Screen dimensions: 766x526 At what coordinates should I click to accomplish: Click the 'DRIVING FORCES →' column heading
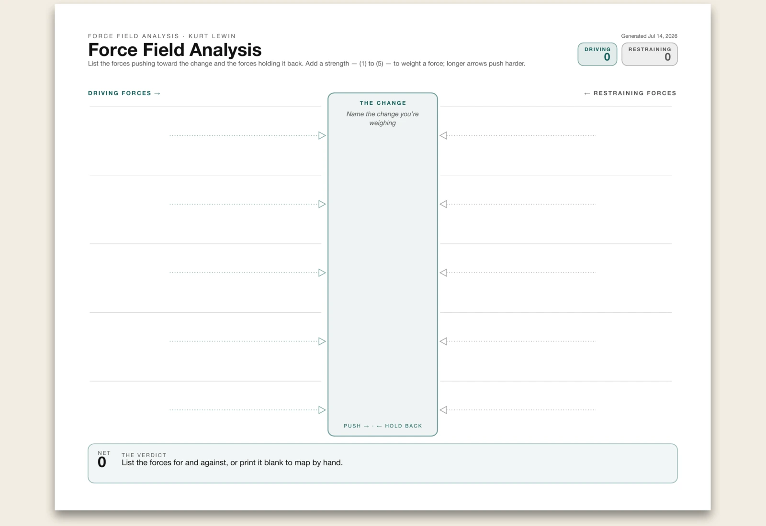(x=124, y=93)
